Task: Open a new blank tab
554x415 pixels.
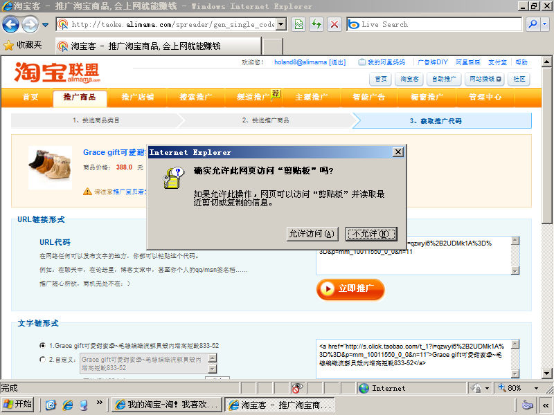Action: click(x=273, y=46)
